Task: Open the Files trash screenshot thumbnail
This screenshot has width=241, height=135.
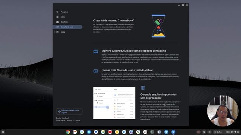Action: 114,103
